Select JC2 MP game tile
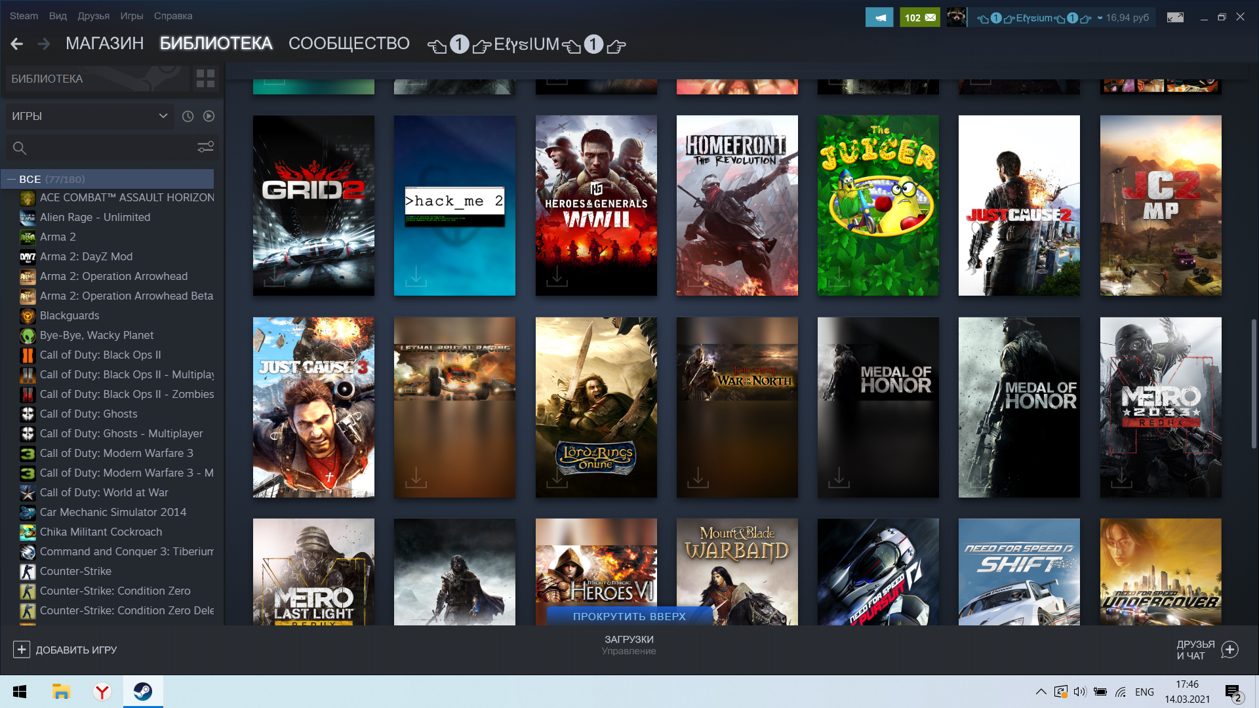 coord(1161,205)
